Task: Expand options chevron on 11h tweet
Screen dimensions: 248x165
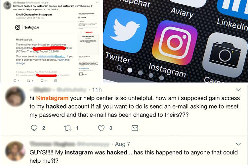Action: pos(238,90)
